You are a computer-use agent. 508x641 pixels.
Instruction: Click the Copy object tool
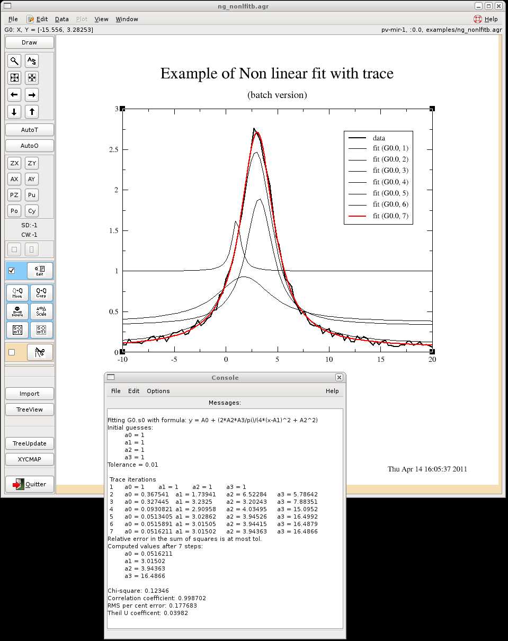point(41,293)
